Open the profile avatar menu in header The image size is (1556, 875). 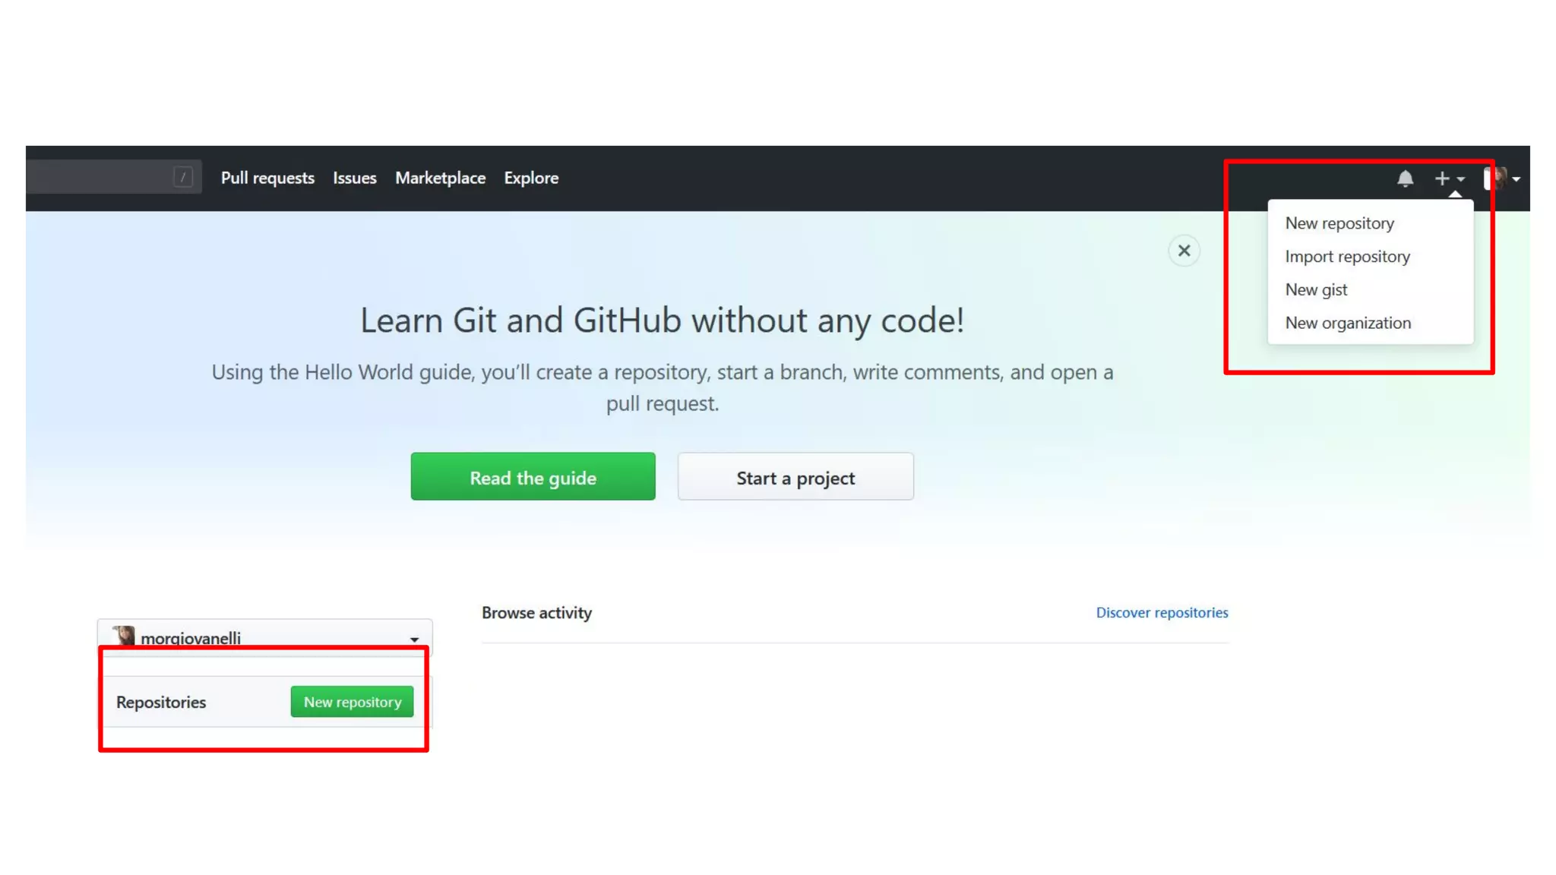[1501, 178]
